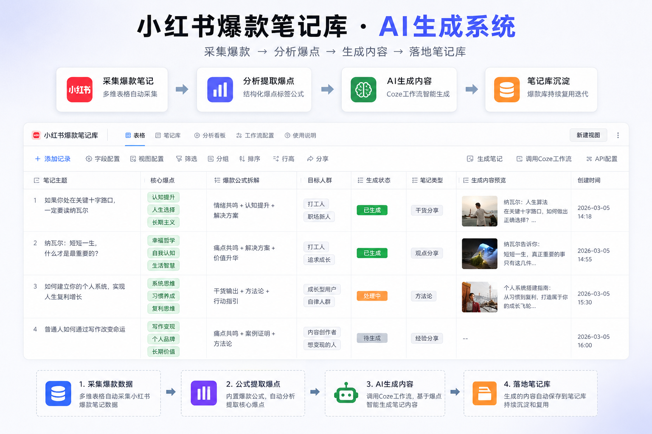Click the purple columns 公式提取爆点 icon

coord(204,393)
